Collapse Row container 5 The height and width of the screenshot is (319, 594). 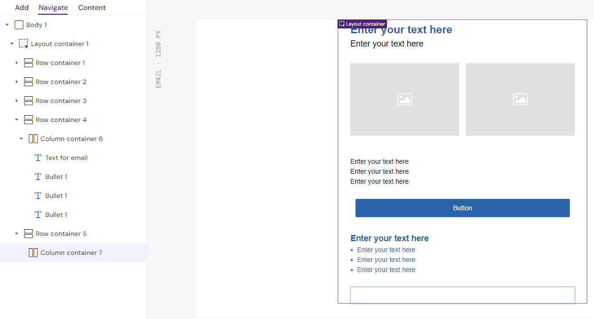(17, 234)
